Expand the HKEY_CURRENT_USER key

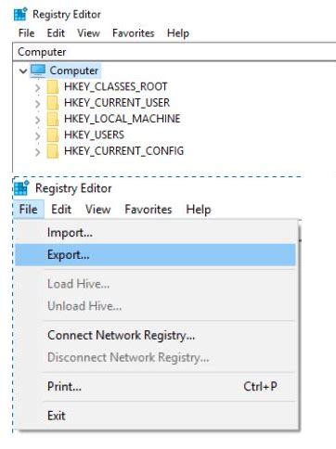[38, 104]
